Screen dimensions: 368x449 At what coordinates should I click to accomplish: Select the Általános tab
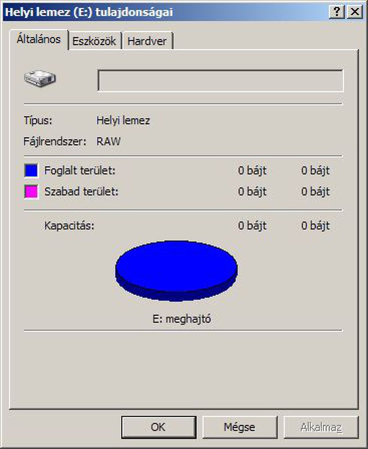[x=39, y=39]
